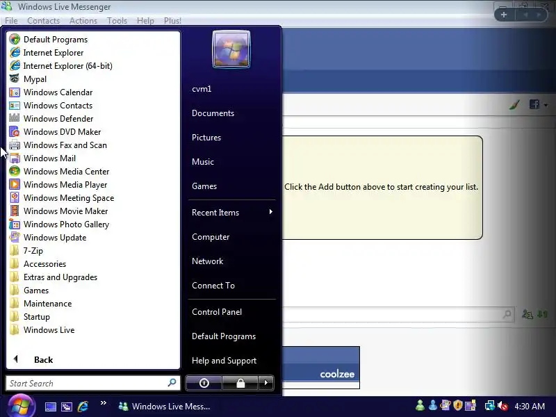Open the Contacts menu
This screenshot has width=556, height=417.
(43, 21)
